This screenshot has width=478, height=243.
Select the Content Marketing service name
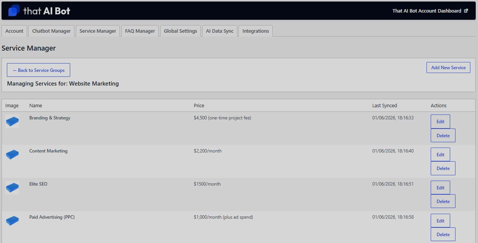(48, 151)
